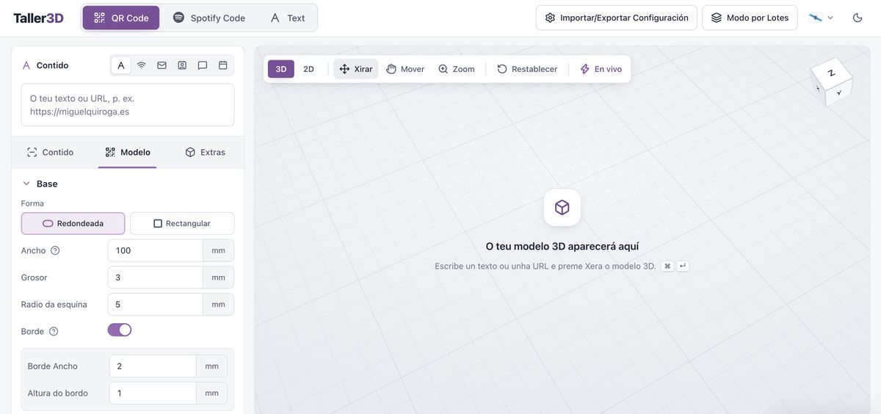This screenshot has width=881, height=414.
Task: Switch to 3D view
Action: (x=281, y=69)
